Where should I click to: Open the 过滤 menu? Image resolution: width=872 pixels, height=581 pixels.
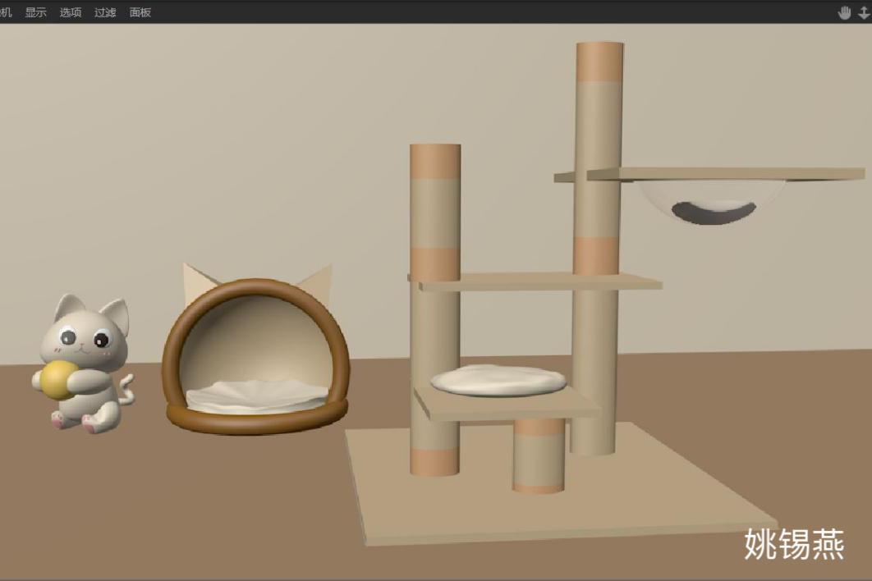105,12
